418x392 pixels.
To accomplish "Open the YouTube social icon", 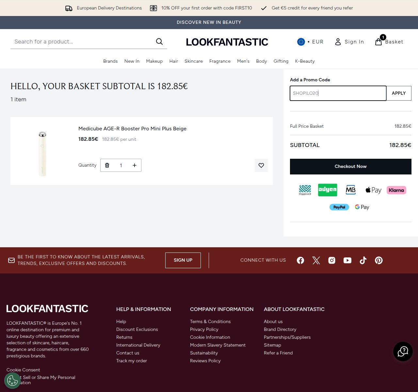I will 347,260.
